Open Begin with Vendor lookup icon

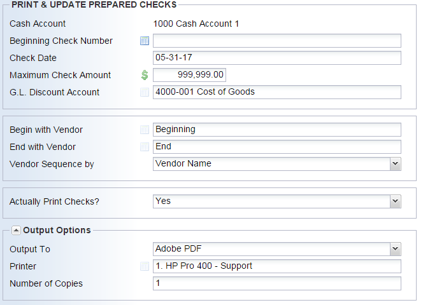[x=145, y=130]
